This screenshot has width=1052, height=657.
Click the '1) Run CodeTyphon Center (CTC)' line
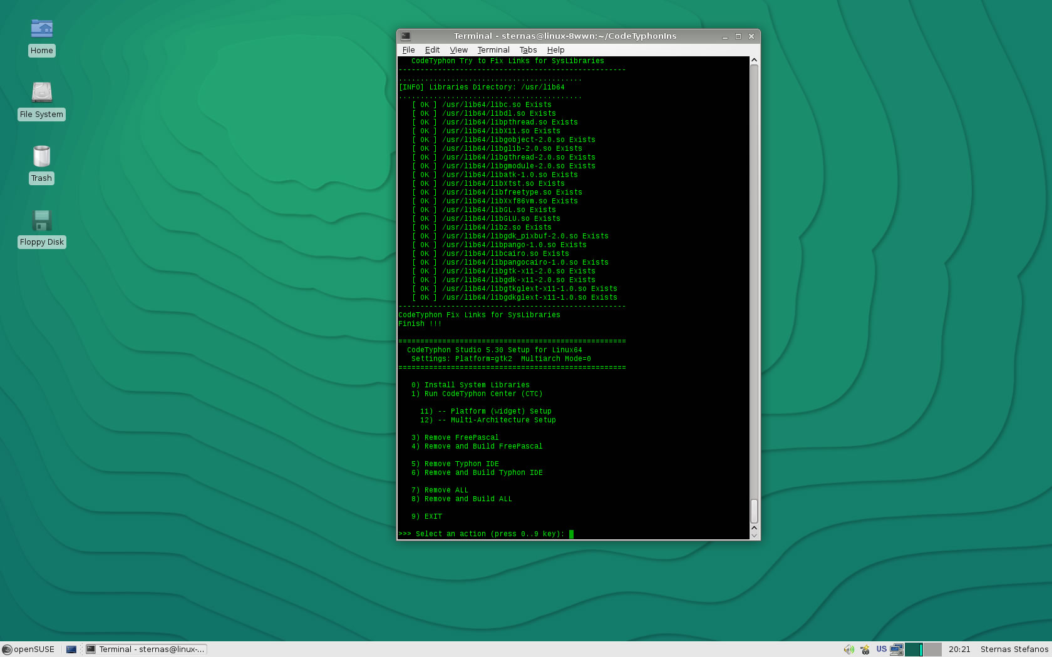tap(477, 394)
